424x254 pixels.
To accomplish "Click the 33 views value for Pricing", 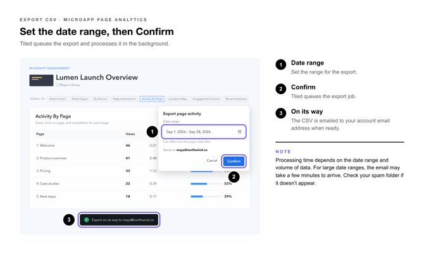I will pos(128,171).
